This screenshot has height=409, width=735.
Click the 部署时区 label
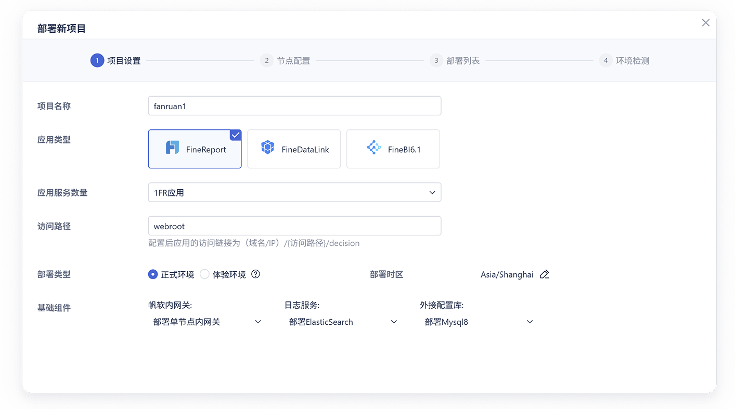tap(386, 274)
